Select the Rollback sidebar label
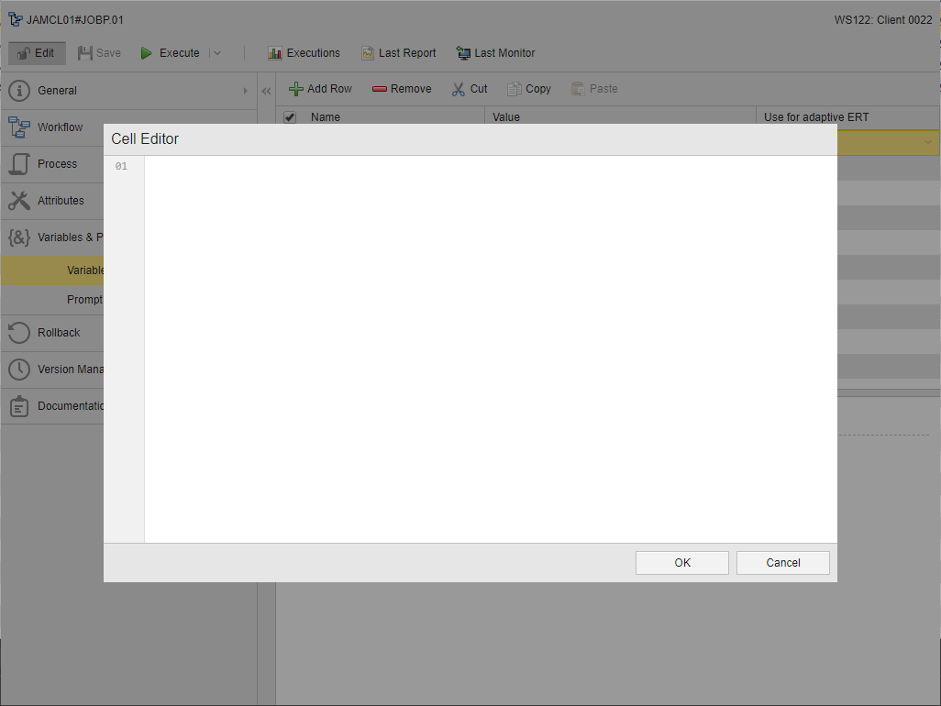This screenshot has width=941, height=706. 59,332
